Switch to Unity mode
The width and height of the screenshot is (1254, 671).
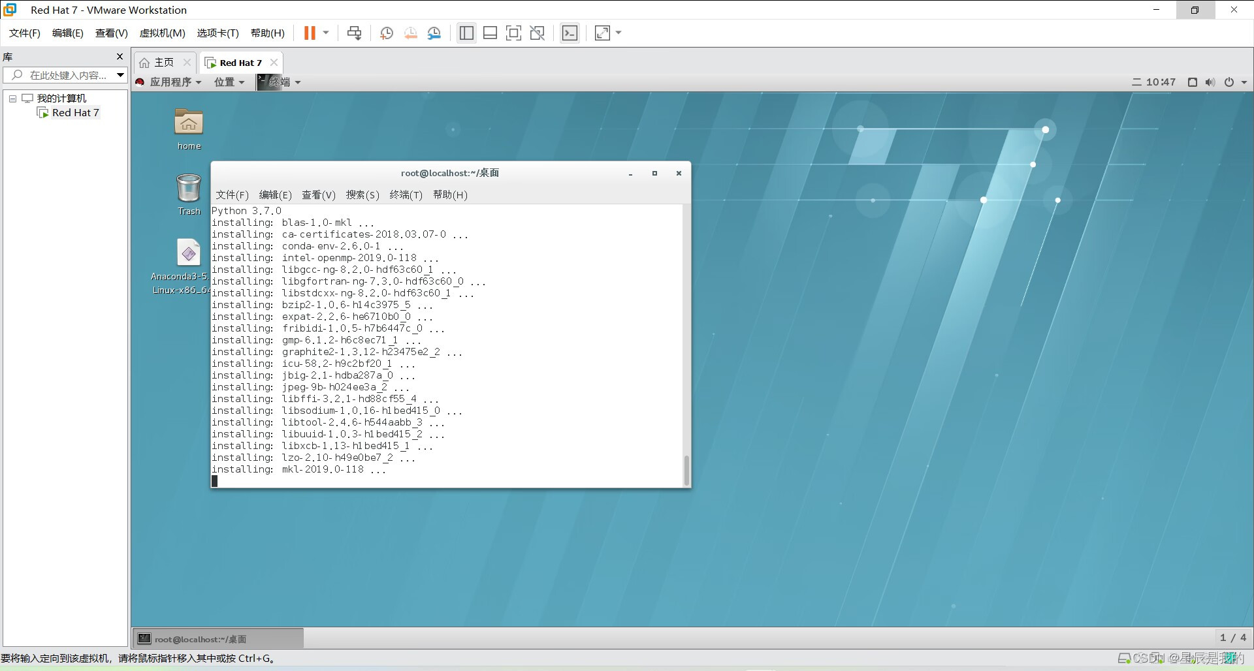point(538,33)
